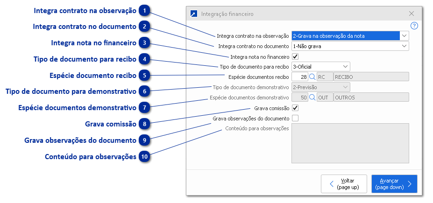Click 'Integra nota no financeiro' form label
Viewport: 433px width, 203px height.
point(260,57)
